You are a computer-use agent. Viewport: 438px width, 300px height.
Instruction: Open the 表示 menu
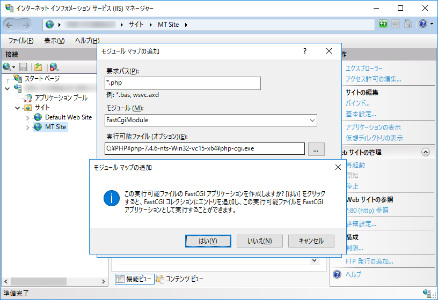pyautogui.click(x=54, y=41)
